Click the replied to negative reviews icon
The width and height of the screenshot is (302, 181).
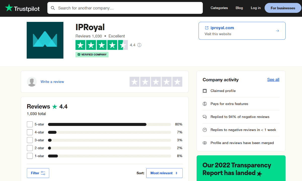[205, 117]
